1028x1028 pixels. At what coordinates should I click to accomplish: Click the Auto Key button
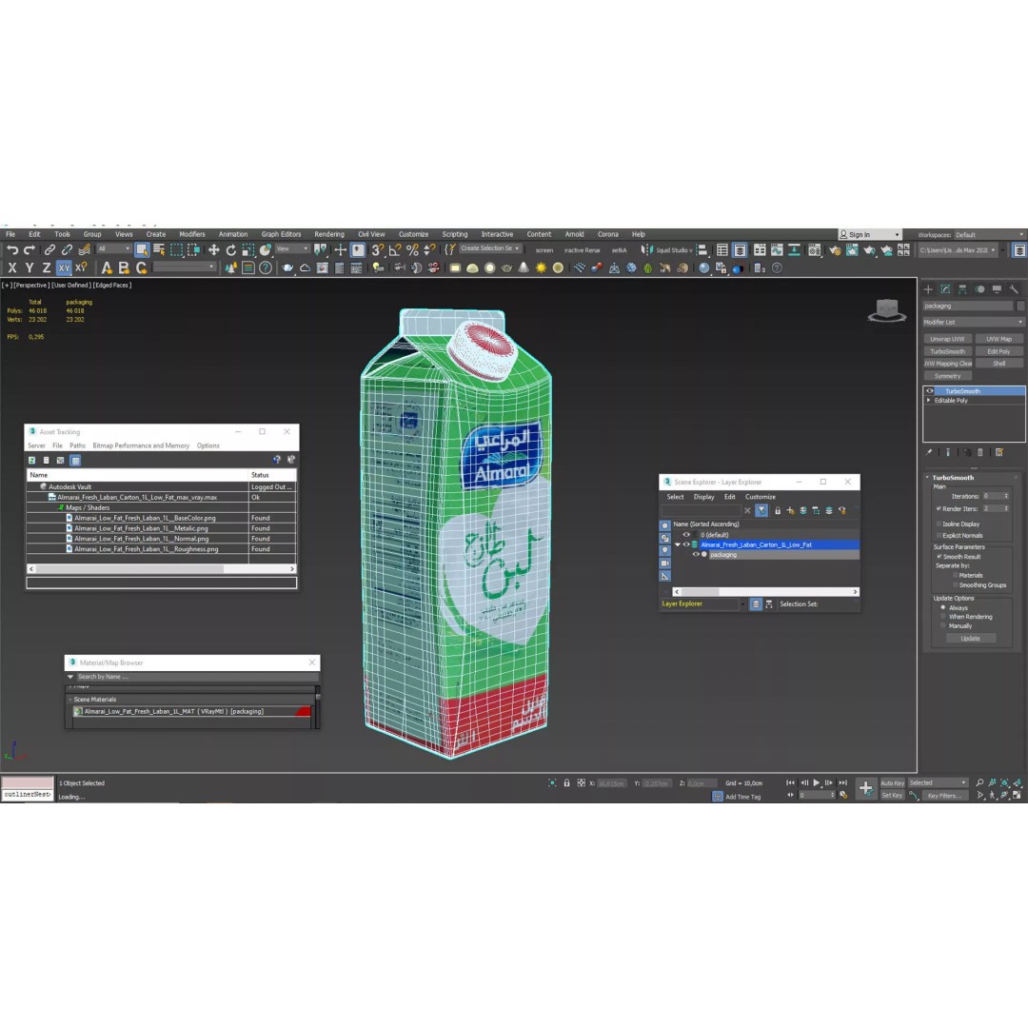pos(892,782)
